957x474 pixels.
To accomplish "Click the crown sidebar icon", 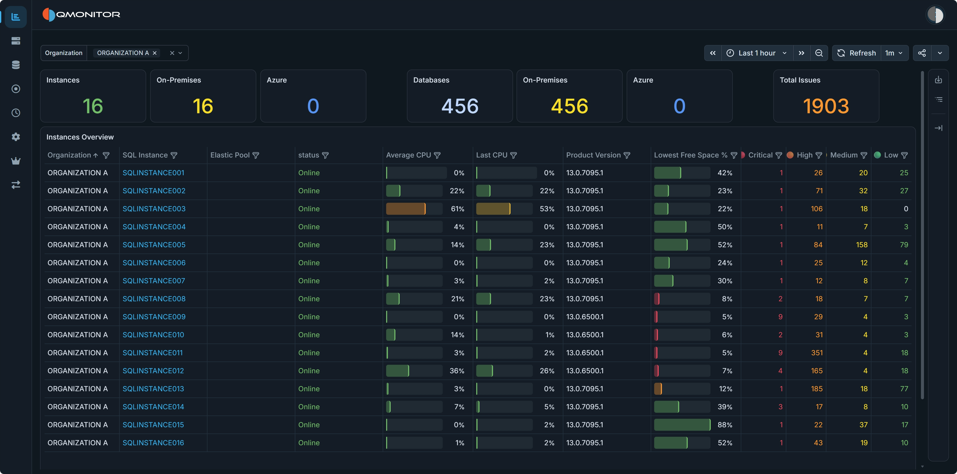I will tap(16, 161).
